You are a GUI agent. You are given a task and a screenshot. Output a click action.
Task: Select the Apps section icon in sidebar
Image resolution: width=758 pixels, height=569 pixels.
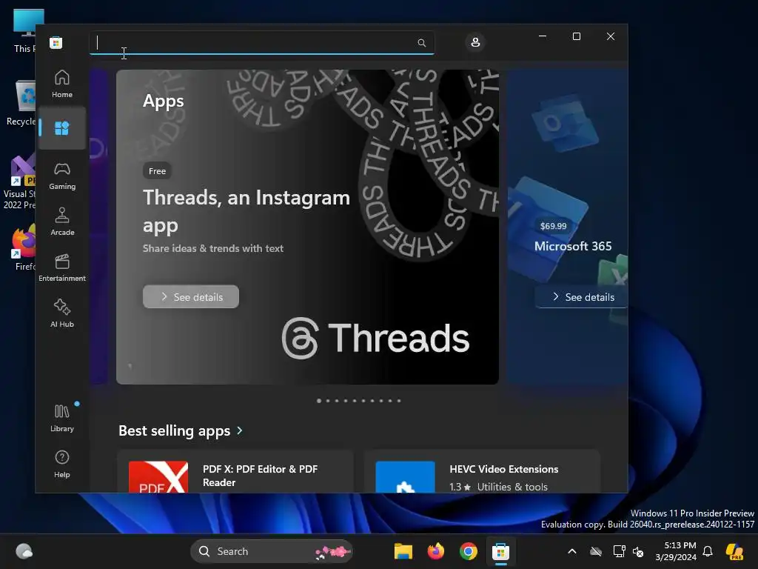click(x=62, y=128)
